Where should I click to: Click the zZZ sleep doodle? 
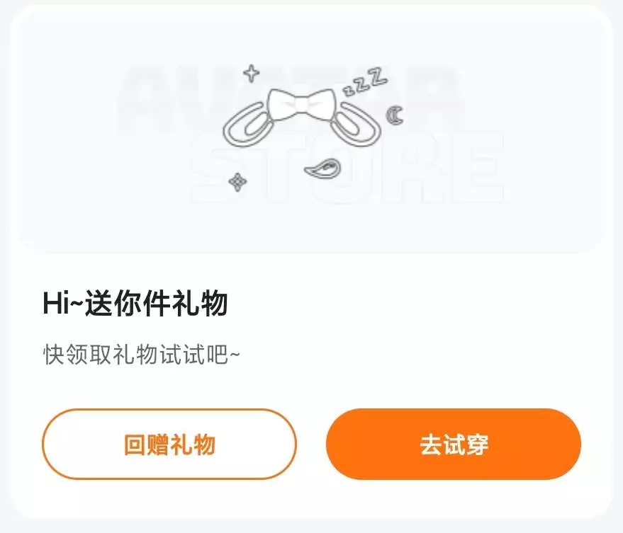[x=365, y=82]
